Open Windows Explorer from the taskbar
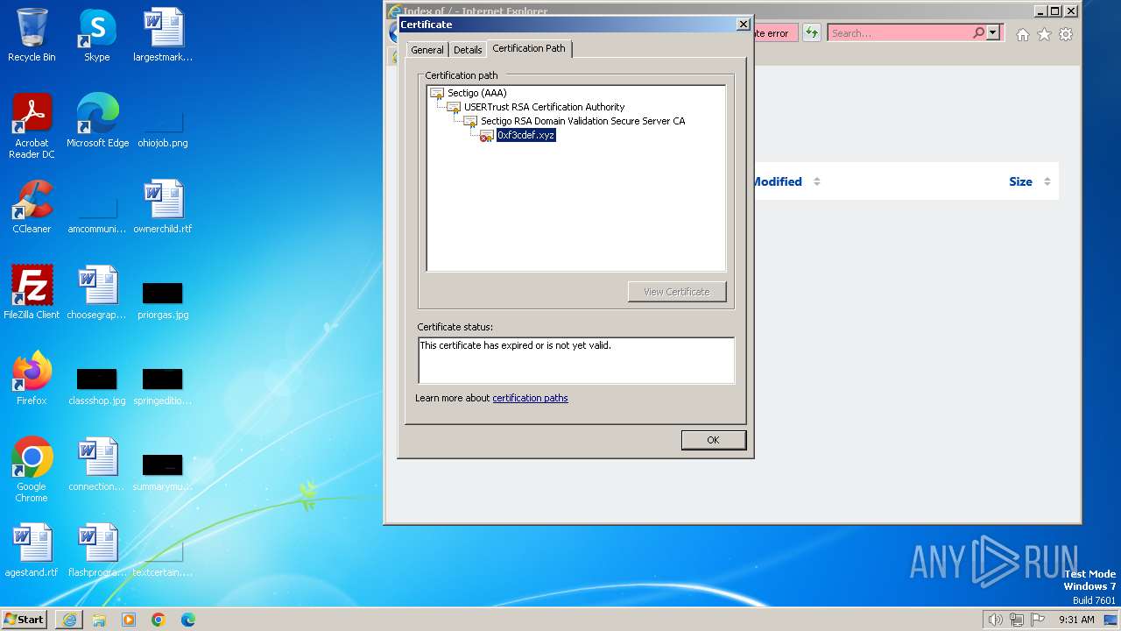Screen dimensions: 1121x631 (99, 620)
